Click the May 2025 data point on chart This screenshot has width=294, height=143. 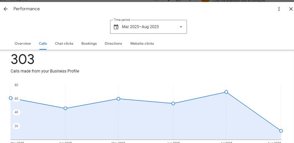pos(118,99)
